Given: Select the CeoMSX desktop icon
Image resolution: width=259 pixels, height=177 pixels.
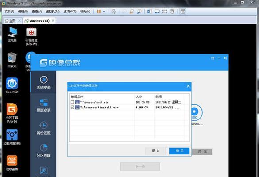Looking at the screenshot, I should click(12, 85).
